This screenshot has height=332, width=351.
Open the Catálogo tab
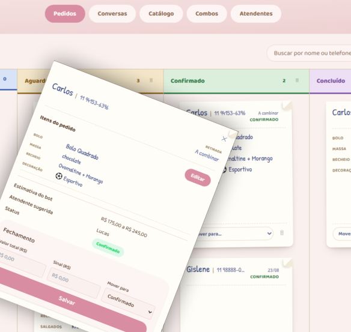click(x=161, y=14)
